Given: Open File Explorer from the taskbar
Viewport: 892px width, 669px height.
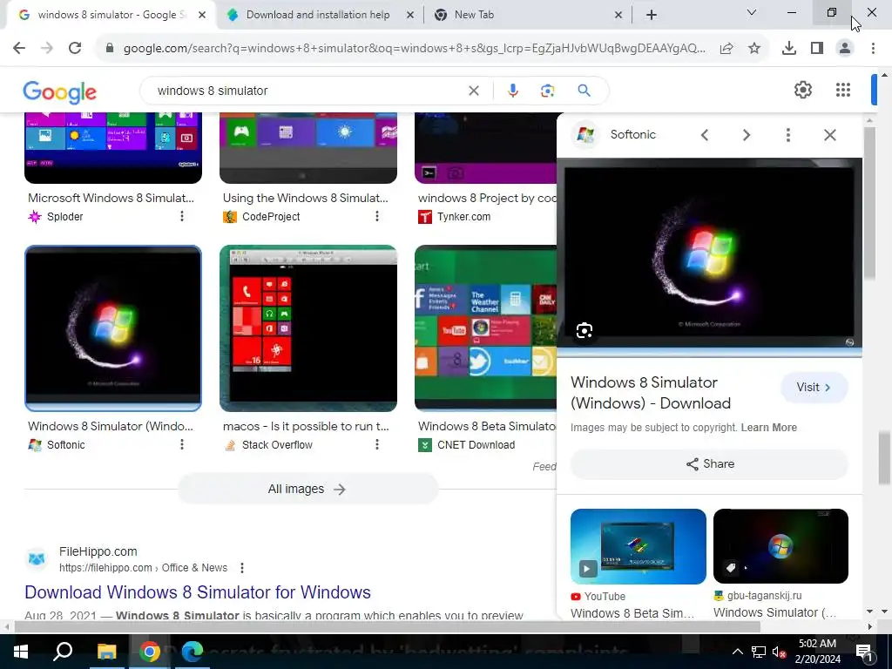Looking at the screenshot, I should click(x=106, y=652).
